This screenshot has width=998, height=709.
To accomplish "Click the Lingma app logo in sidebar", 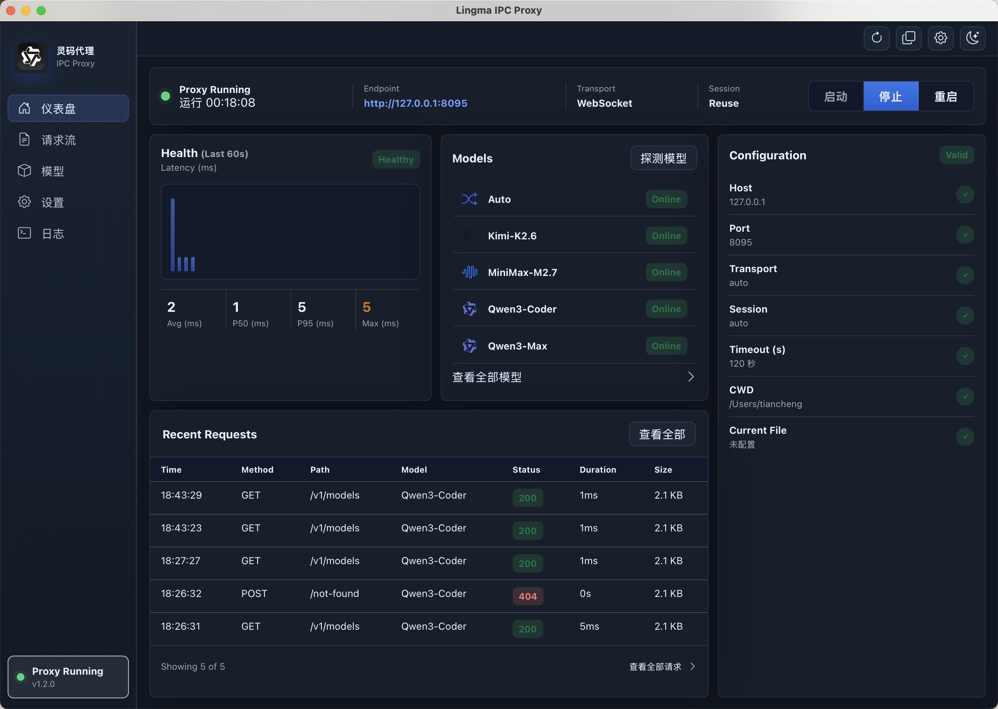I will point(31,57).
